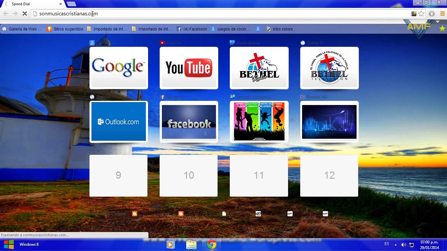Open the Bethel Radio speed dial tile
Image resolution: width=447 pixels, height=251 pixels.
pos(259,68)
